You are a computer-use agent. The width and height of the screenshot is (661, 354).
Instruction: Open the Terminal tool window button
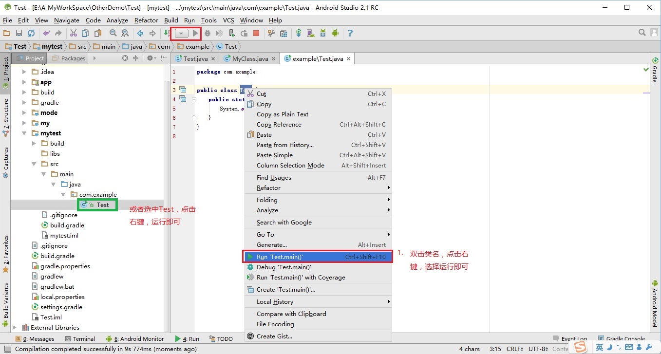pos(80,339)
